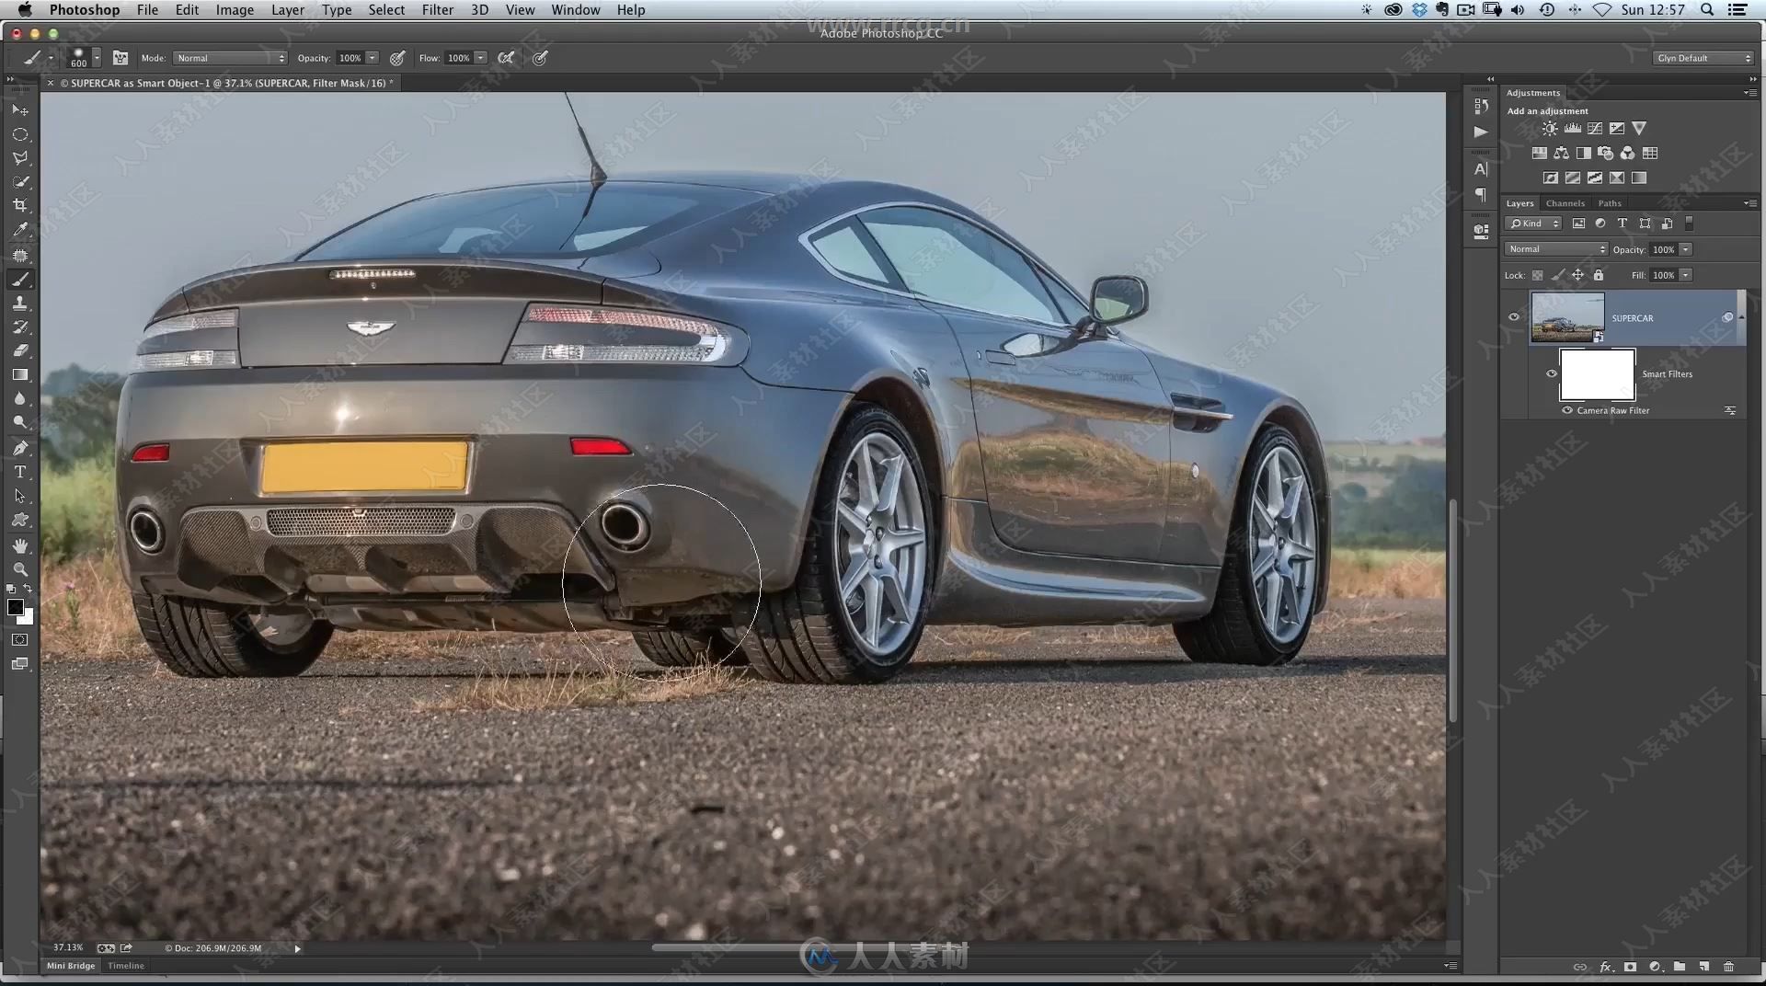Toggle the brush panel button
1766x986 pixels.
(x=120, y=58)
